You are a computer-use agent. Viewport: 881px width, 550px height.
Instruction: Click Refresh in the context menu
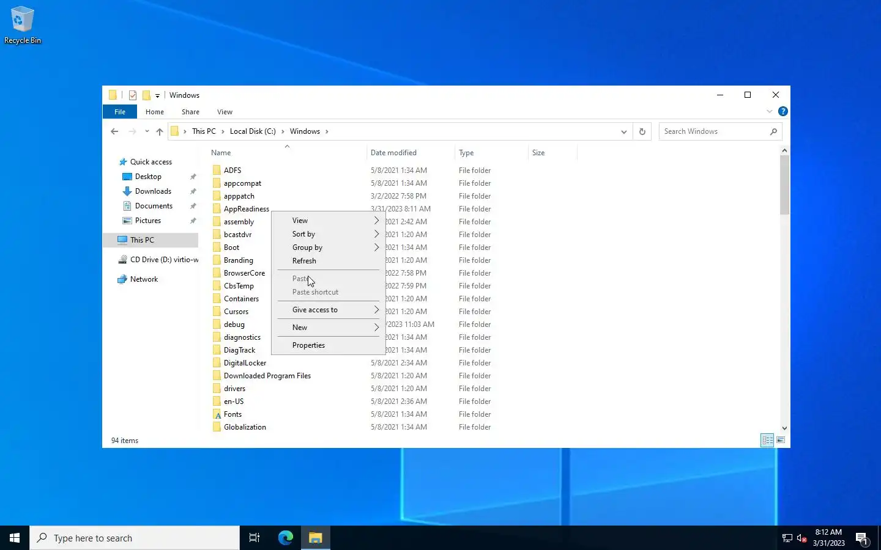point(328,261)
